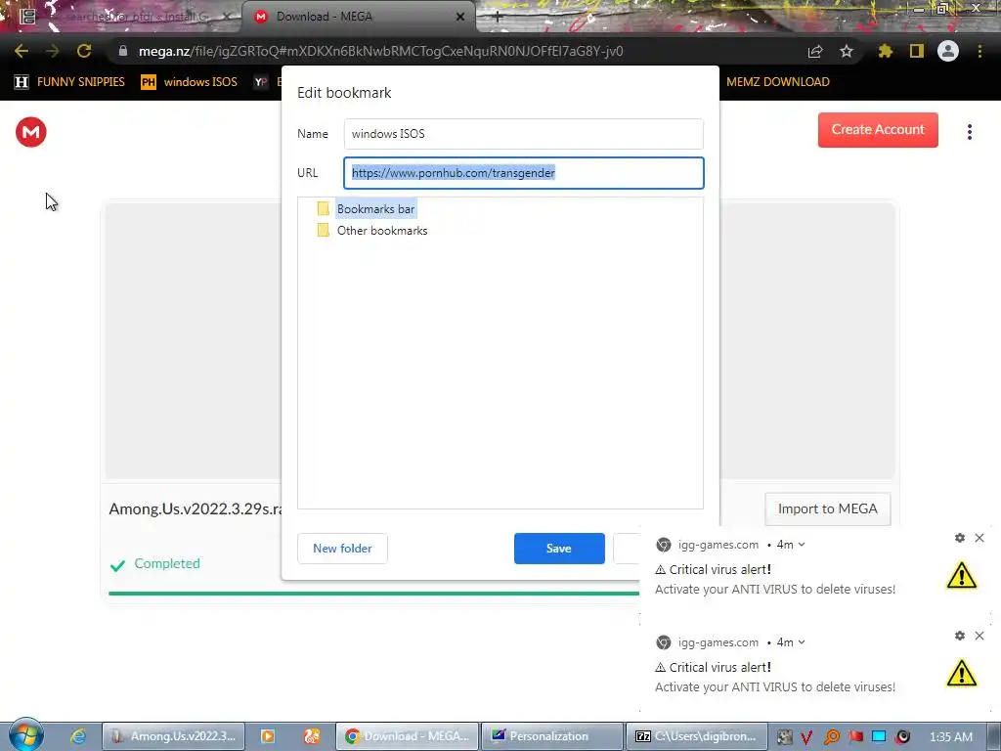Open Chrome's three-dot menu
Viewport: 1001px width, 751px height.
(979, 51)
